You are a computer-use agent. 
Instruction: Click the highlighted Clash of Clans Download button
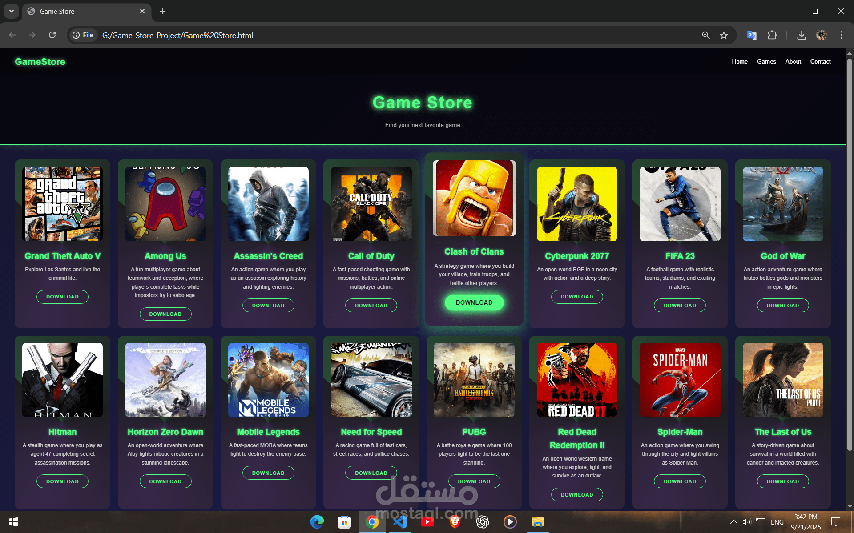(474, 302)
